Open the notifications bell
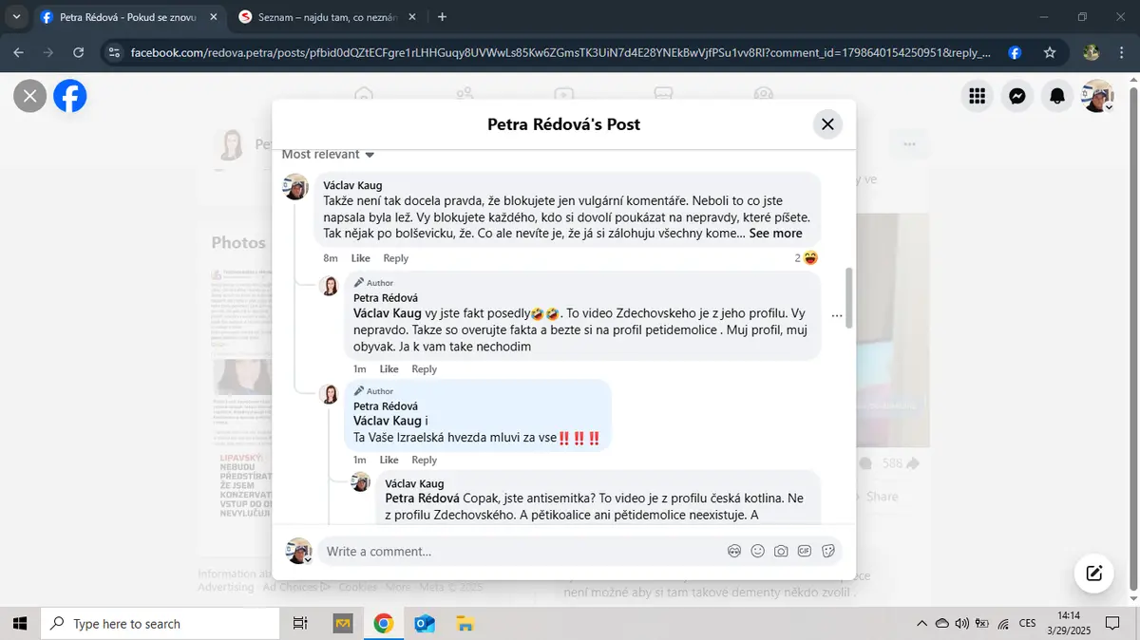This screenshot has height=640, width=1140. 1056,96
